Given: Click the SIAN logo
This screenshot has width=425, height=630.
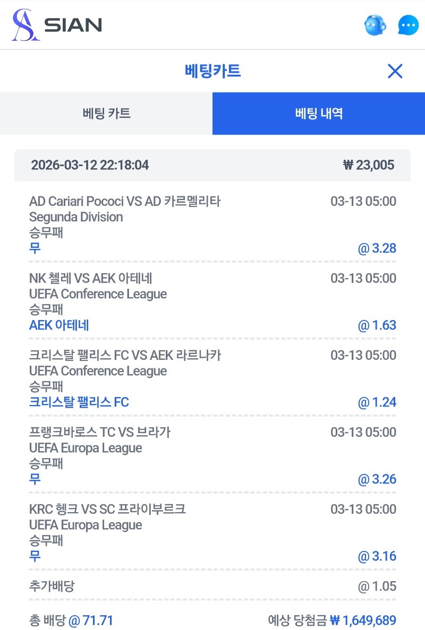Looking at the screenshot, I should 57,25.
